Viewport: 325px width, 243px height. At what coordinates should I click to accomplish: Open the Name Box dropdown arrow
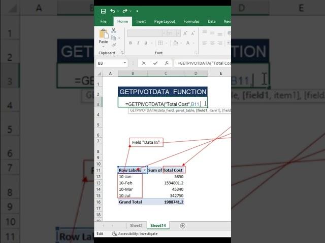coord(125,63)
